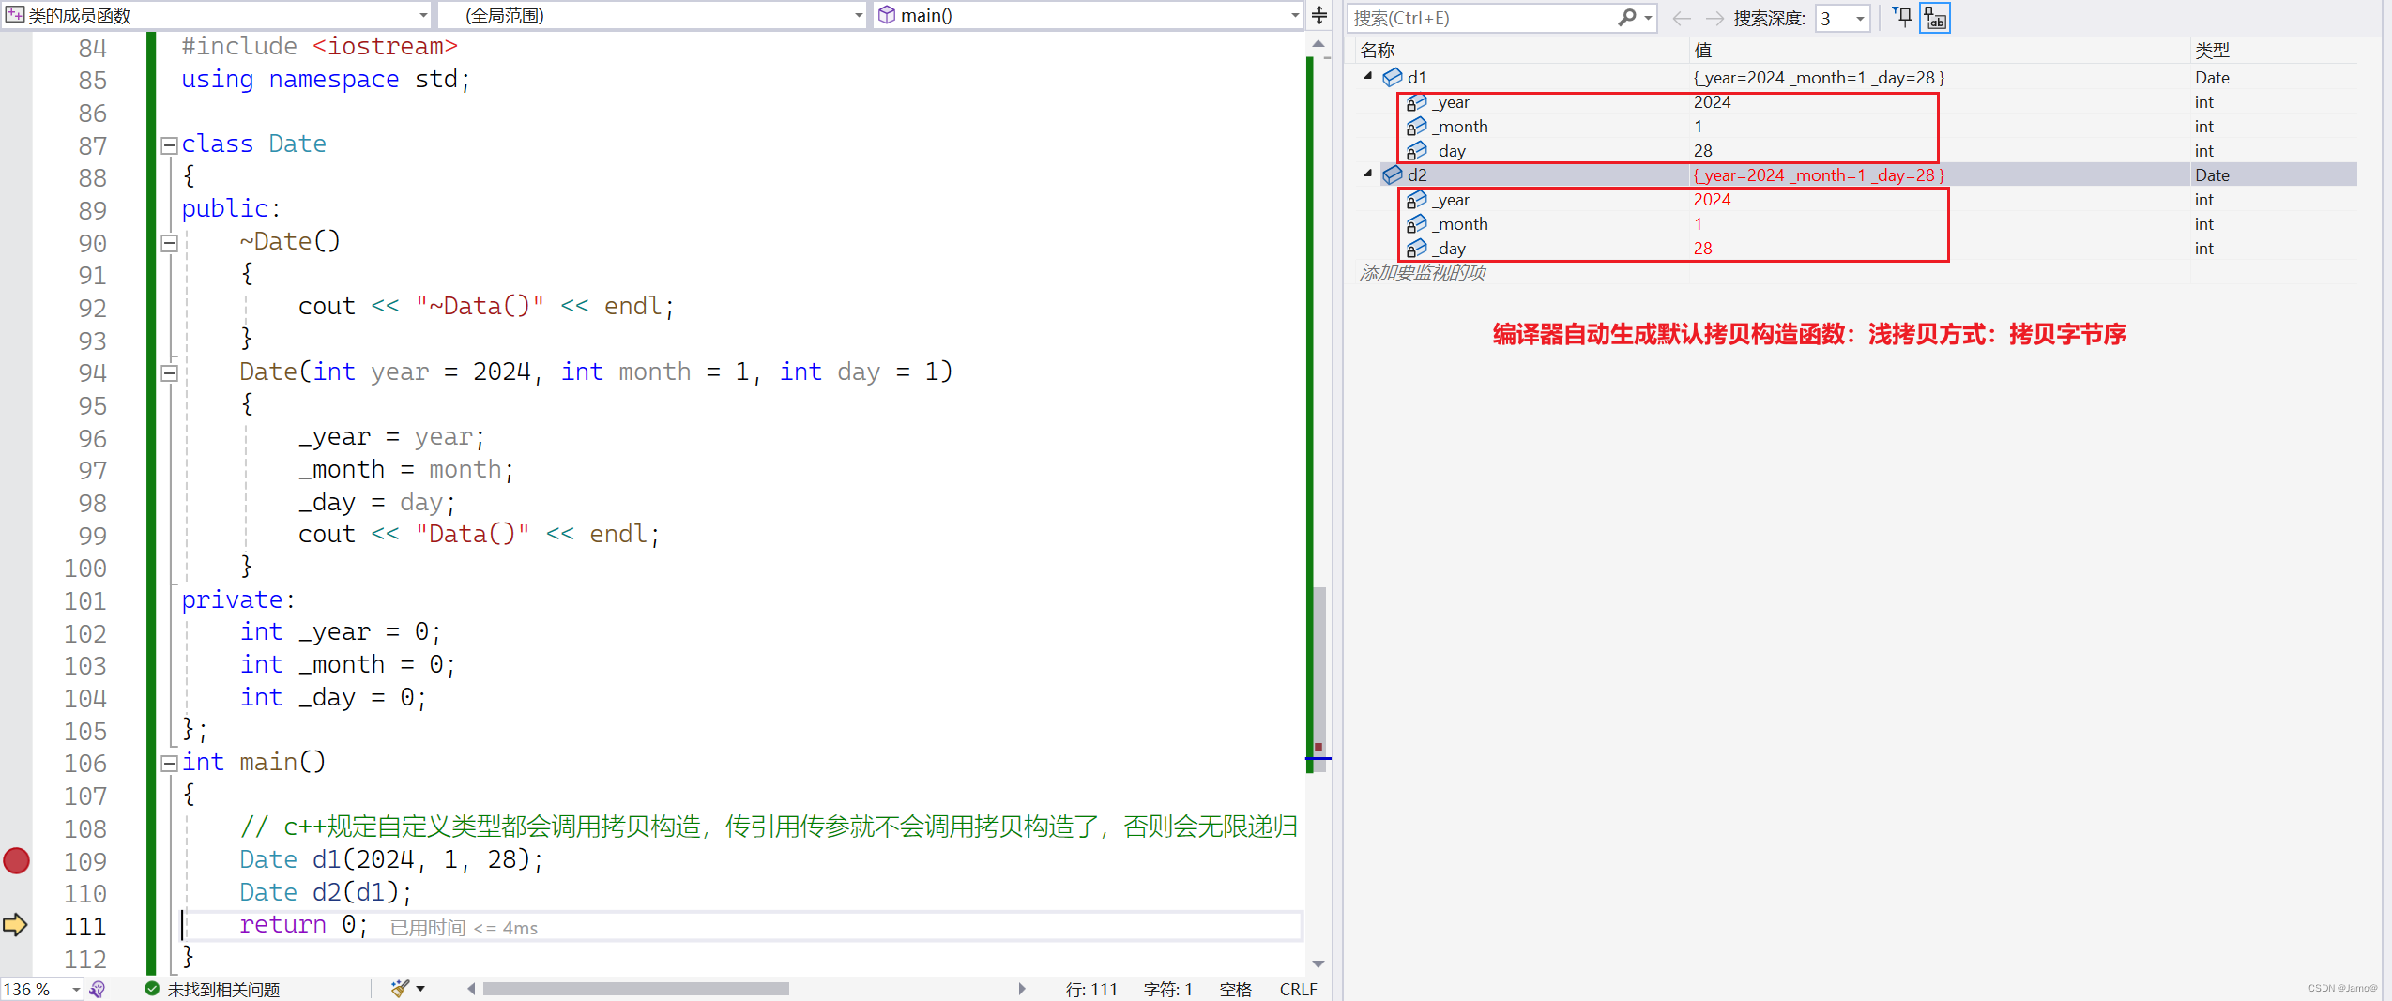Image resolution: width=2392 pixels, height=1001 pixels.
Task: Open the 搜索深度 dropdown showing 3
Action: [x=1859, y=18]
